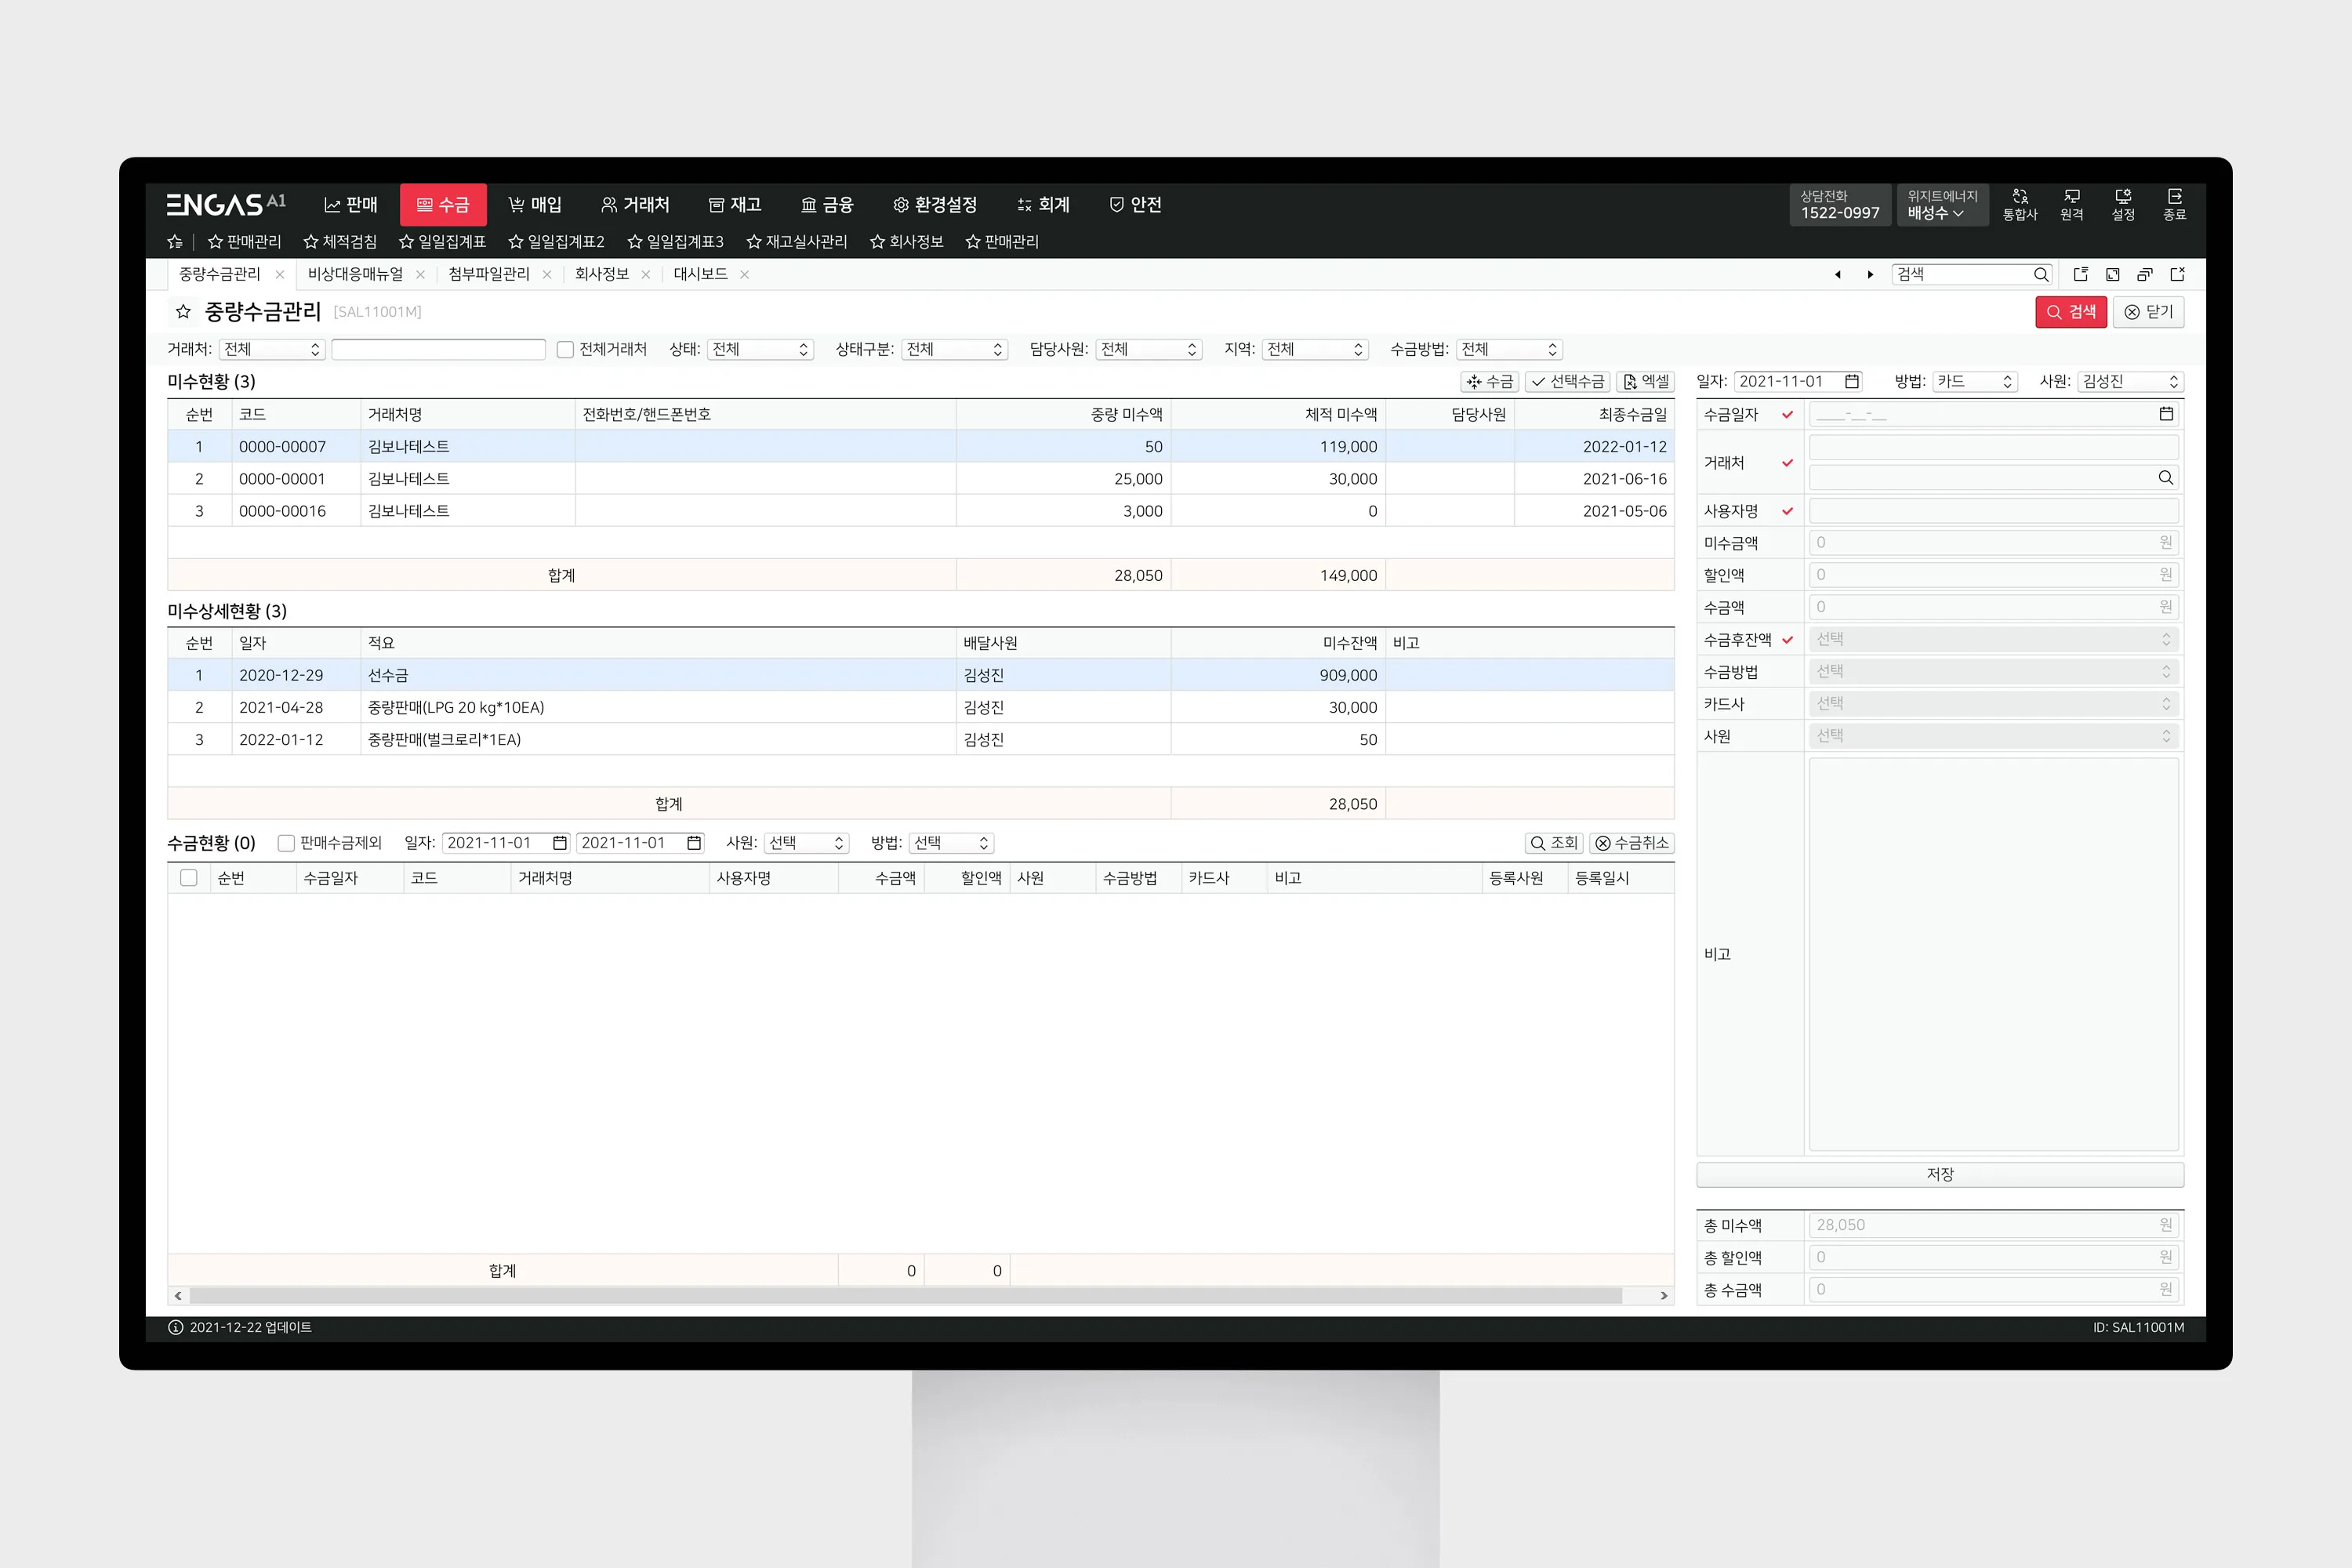
Task: Check the 판매수금제외 checkbox
Action: coord(286,843)
